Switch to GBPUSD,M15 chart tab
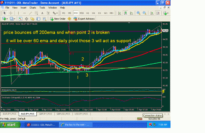The image size is (205, 133). (63, 114)
